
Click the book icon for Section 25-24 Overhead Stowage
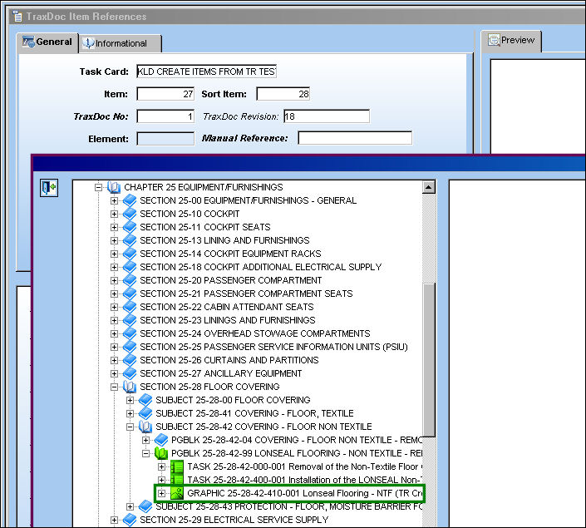point(130,333)
